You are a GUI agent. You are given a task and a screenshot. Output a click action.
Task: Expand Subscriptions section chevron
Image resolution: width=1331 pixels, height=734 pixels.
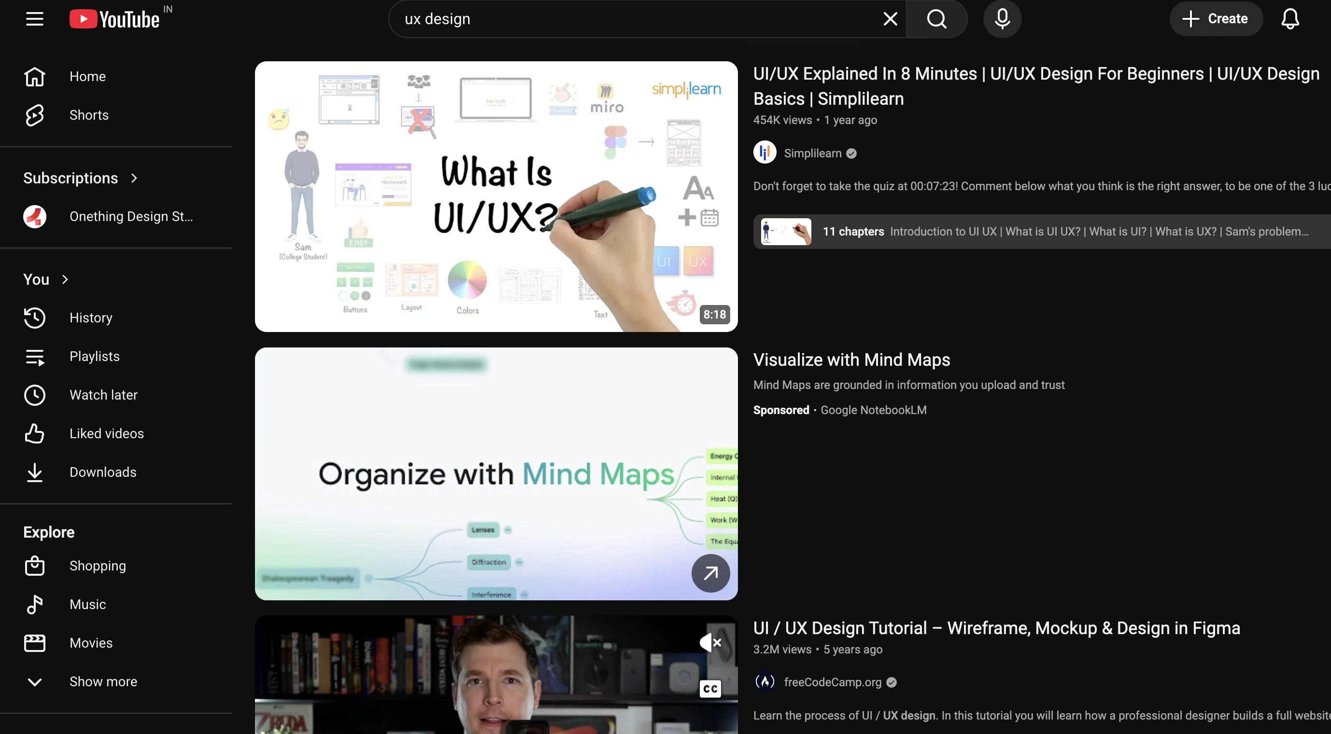coord(134,178)
